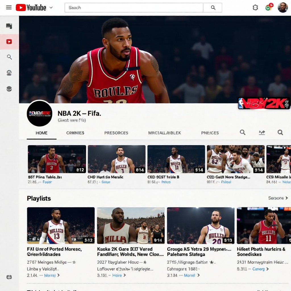The width and height of the screenshot is (291, 291).
Task: Click the last magnifier icon in tab bar
Action: [280, 132]
